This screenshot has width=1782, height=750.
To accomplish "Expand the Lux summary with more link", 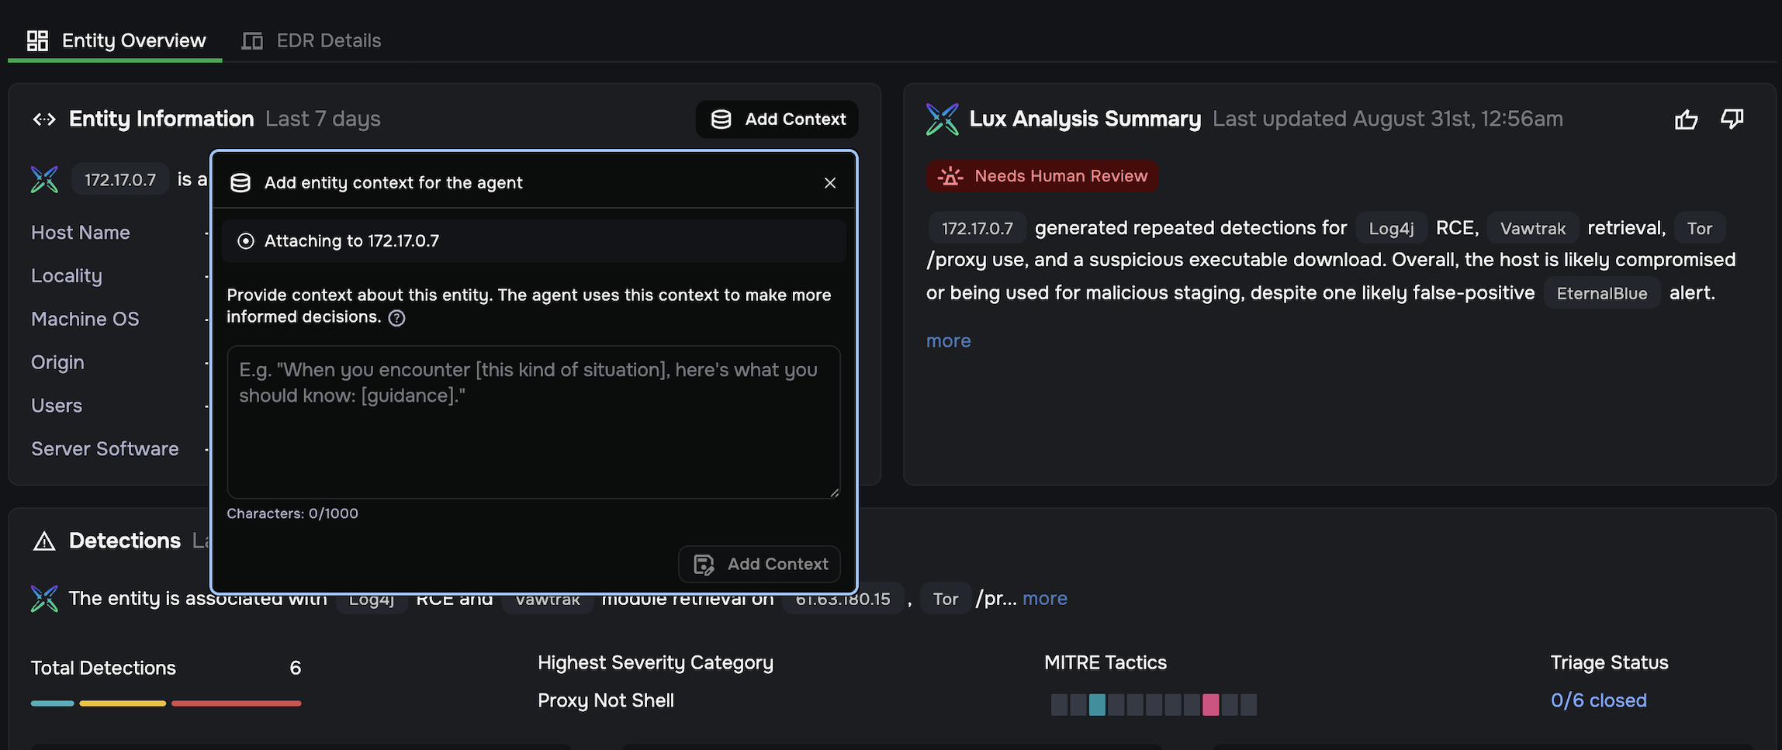I will pos(948,341).
